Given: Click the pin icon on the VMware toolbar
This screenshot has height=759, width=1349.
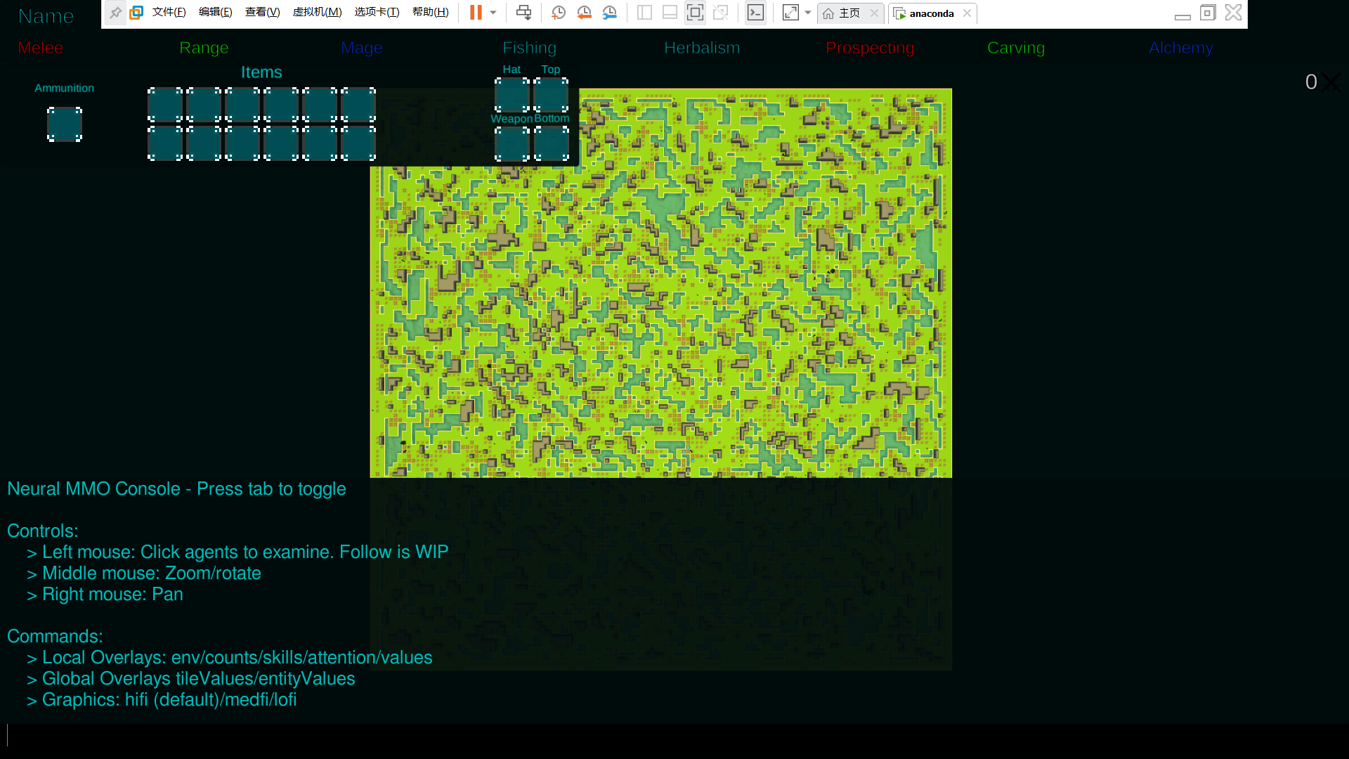Looking at the screenshot, I should tap(115, 13).
